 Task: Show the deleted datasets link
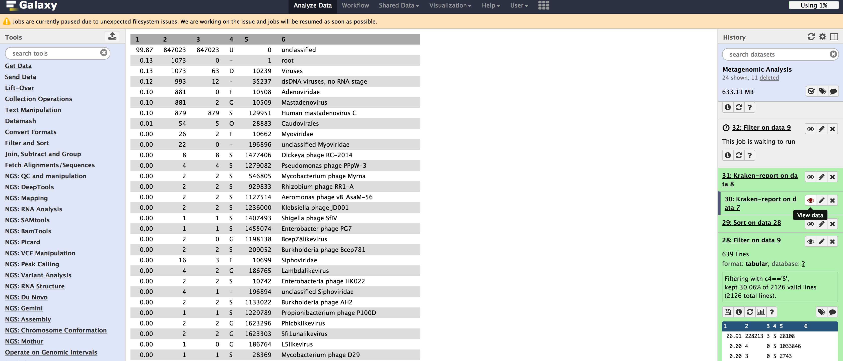769,78
